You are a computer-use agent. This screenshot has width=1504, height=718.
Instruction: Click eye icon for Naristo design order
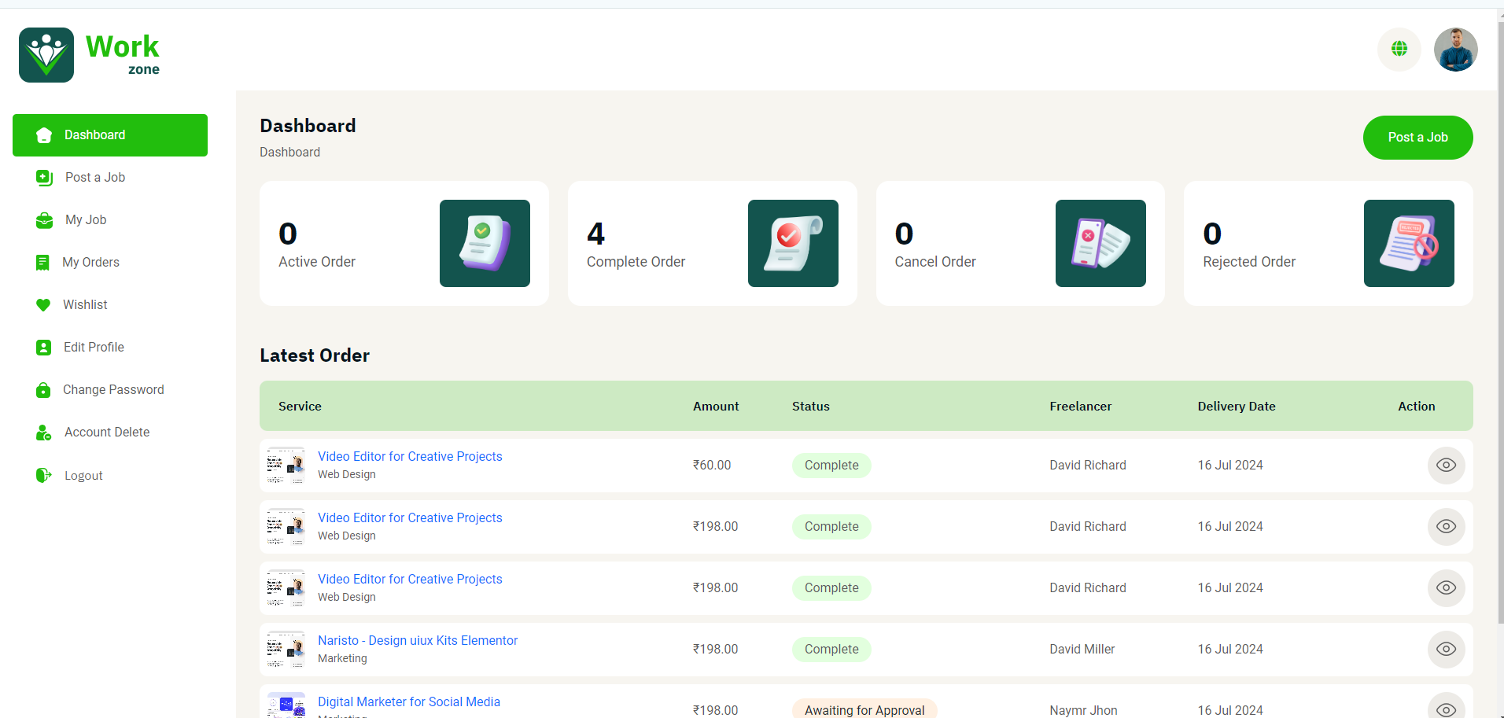coord(1446,650)
